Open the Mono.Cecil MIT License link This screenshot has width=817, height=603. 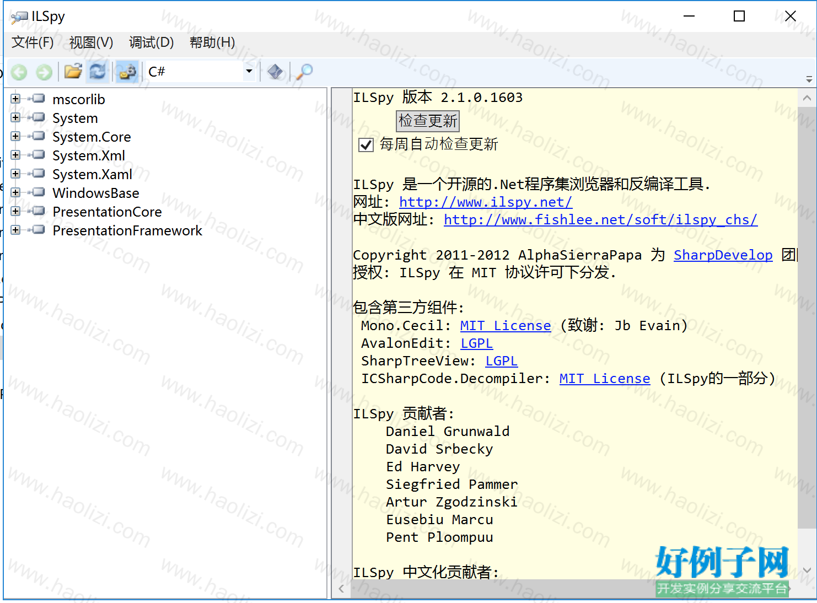tap(506, 326)
